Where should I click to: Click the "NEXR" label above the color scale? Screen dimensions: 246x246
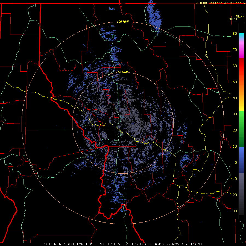click(240, 16)
